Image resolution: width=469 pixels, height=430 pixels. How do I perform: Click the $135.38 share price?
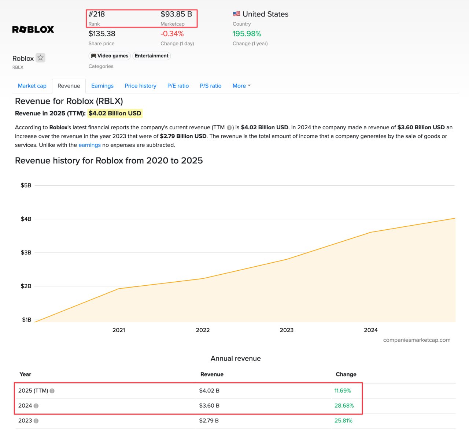(102, 34)
